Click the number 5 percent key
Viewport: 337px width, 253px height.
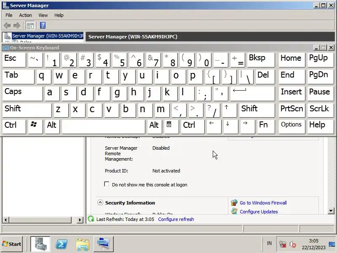(x=120, y=60)
